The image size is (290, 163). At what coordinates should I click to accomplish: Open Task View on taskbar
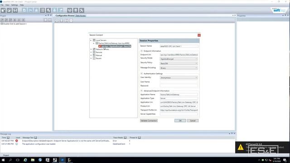coord(18,160)
